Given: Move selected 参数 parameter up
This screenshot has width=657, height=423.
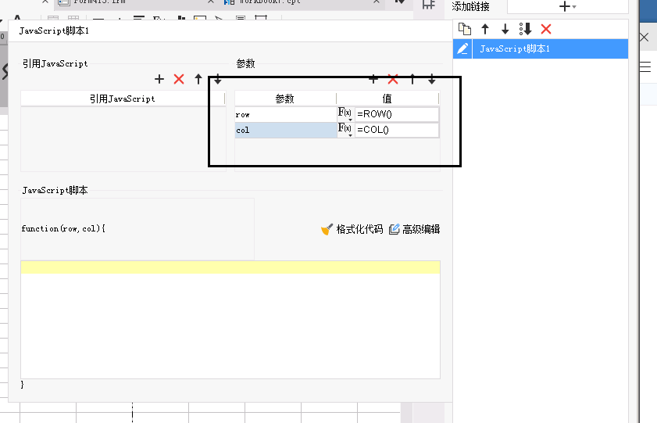Looking at the screenshot, I should pos(412,79).
